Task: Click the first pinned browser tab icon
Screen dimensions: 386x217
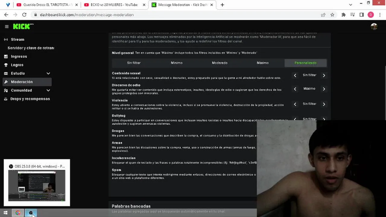Action: (8, 5)
